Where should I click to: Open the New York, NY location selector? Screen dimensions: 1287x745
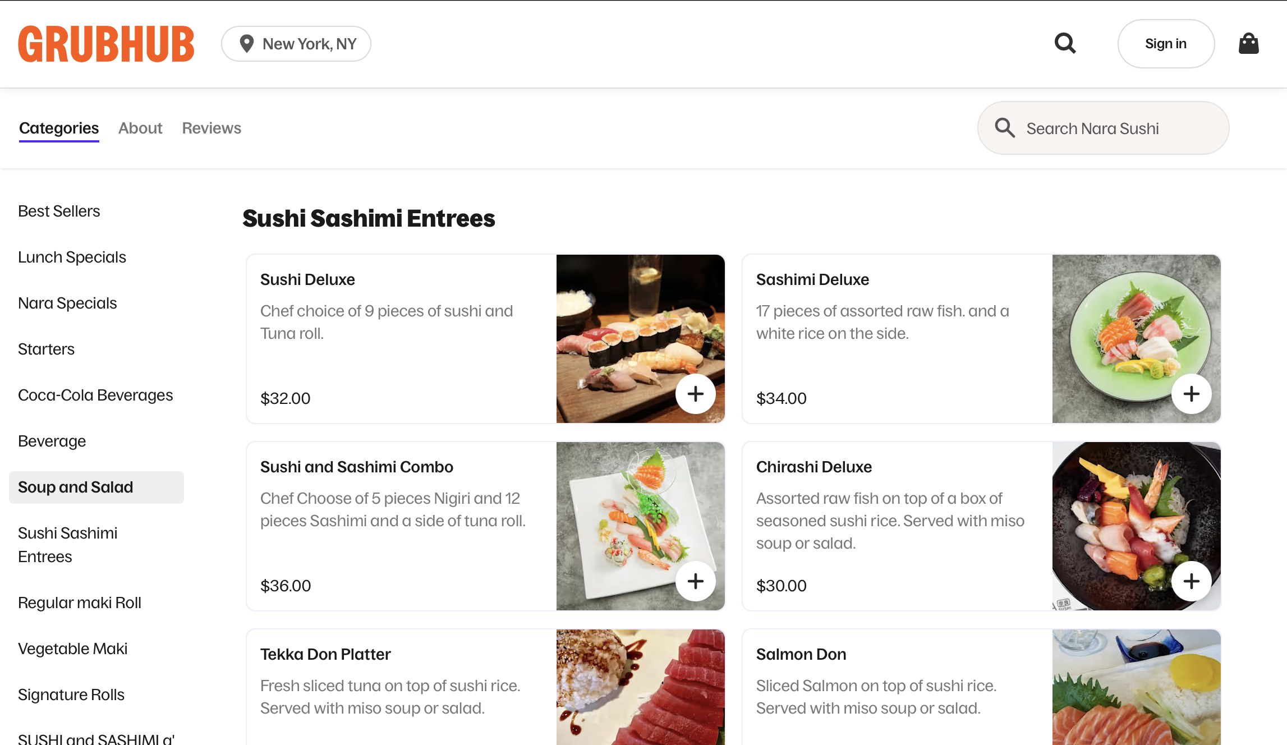coord(296,43)
